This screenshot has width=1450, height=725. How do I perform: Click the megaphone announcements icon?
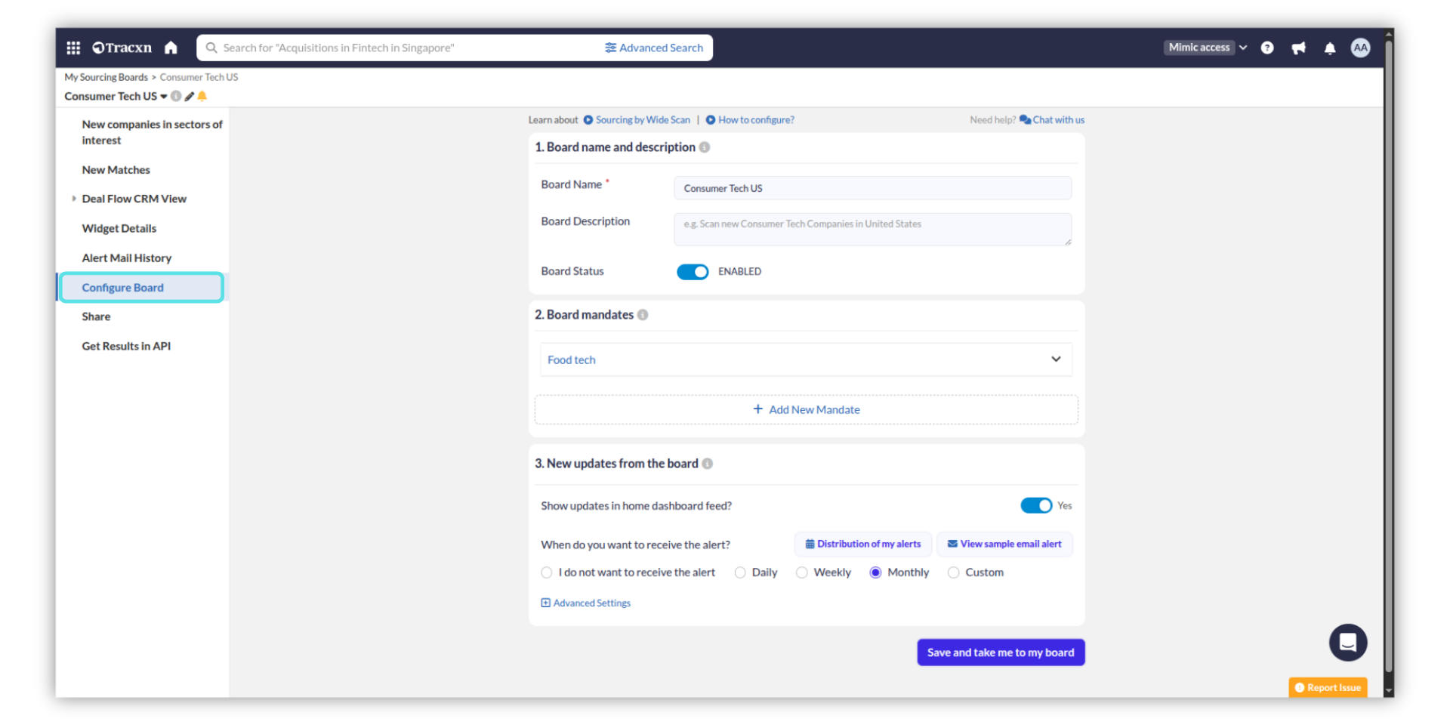tap(1298, 48)
